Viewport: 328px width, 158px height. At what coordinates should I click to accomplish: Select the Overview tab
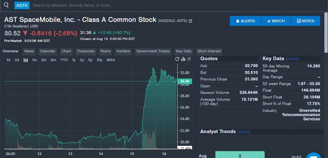pyautogui.click(x=11, y=51)
